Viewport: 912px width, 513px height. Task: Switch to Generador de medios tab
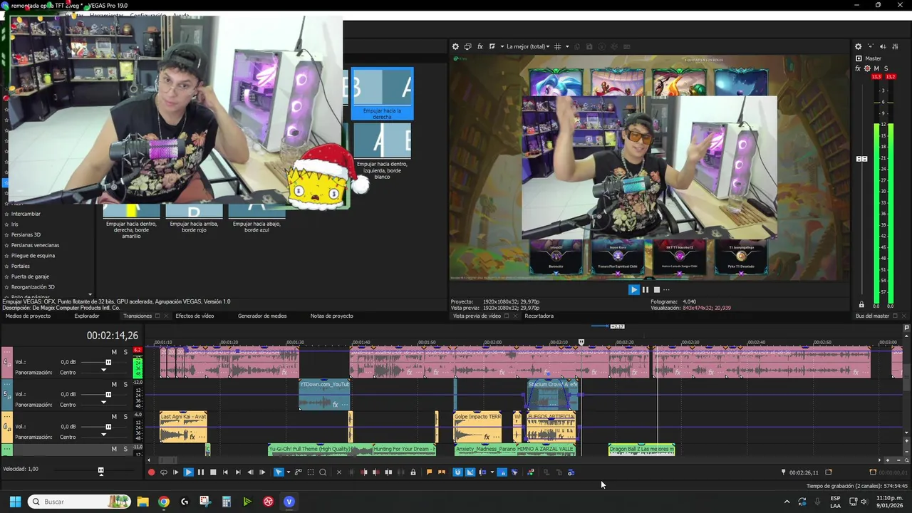[262, 316]
